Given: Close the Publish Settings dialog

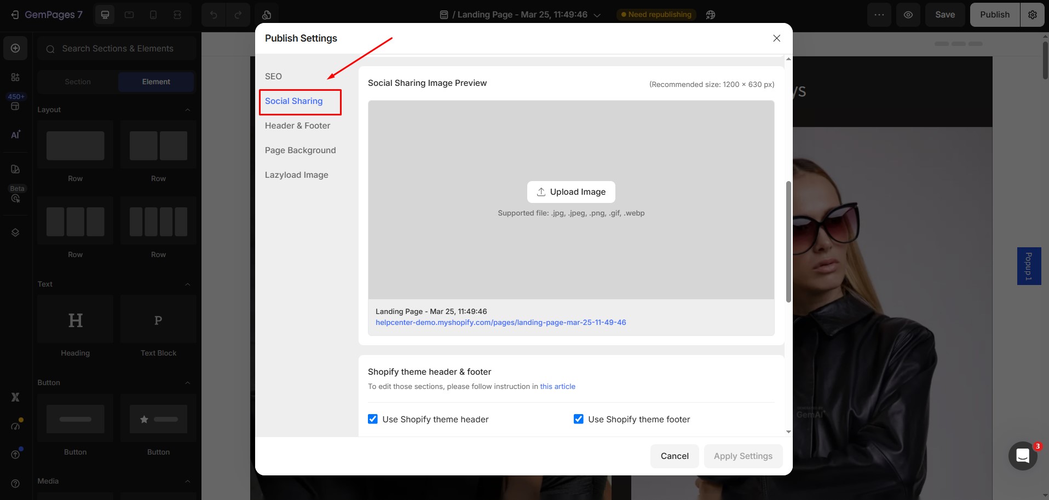Looking at the screenshot, I should 776,38.
